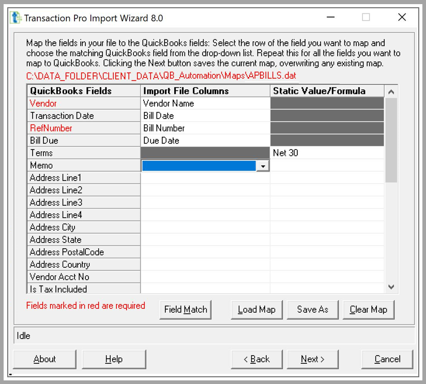This screenshot has height=384, width=426.
Task: Click the Idle status bar text
Action: (23, 335)
